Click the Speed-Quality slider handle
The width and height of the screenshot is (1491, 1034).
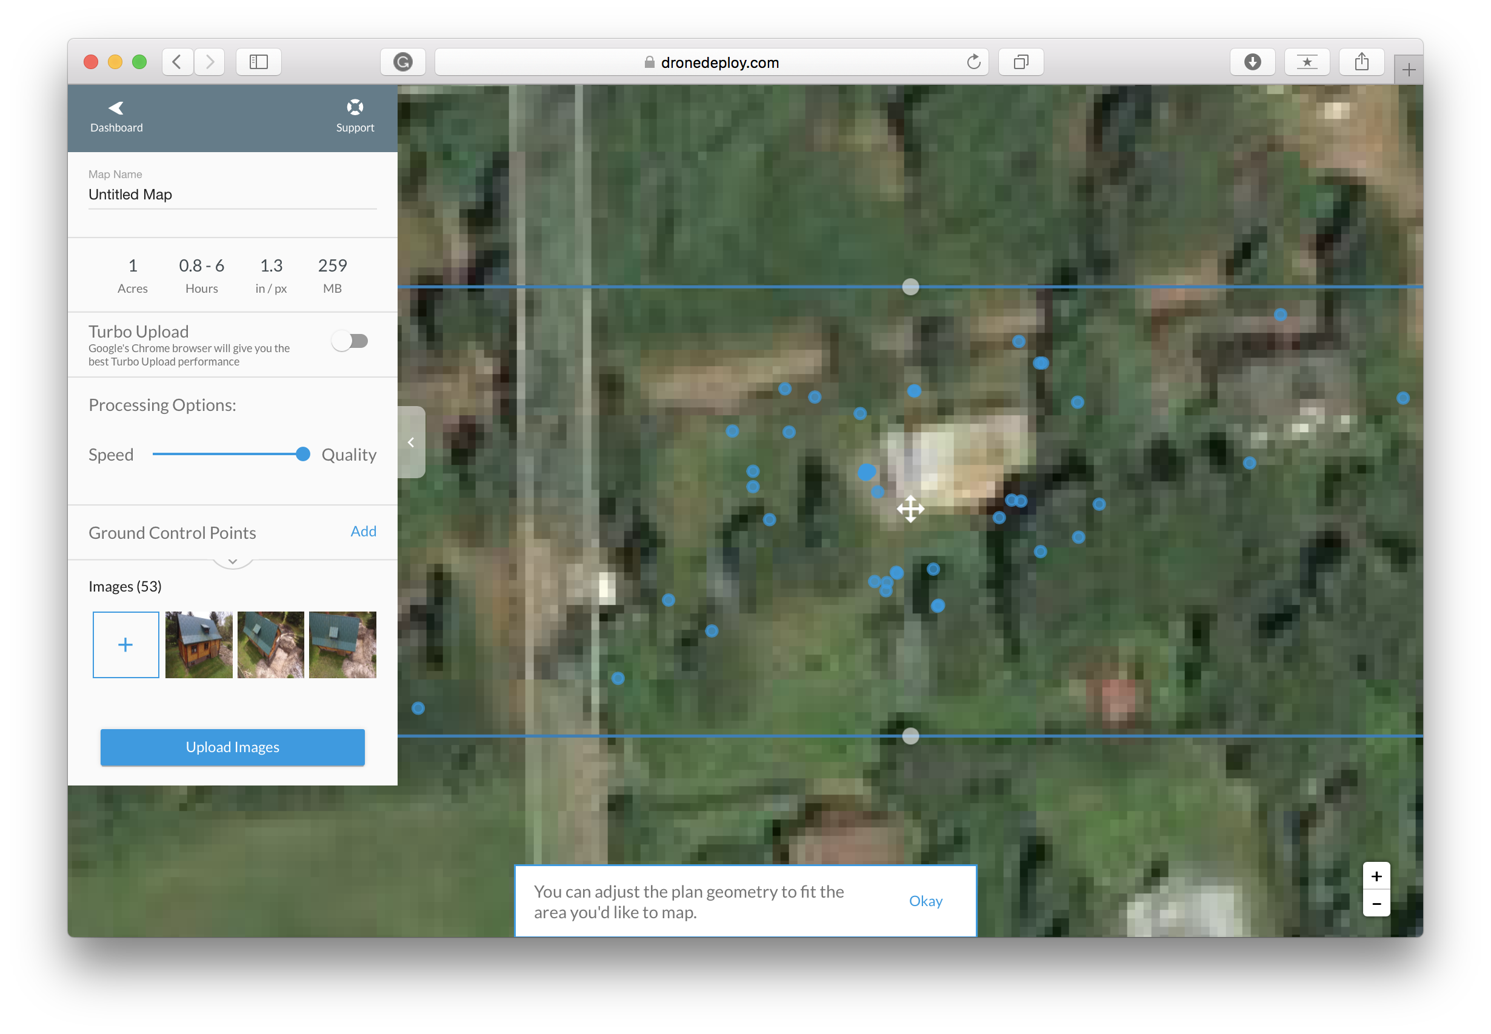tap(302, 454)
